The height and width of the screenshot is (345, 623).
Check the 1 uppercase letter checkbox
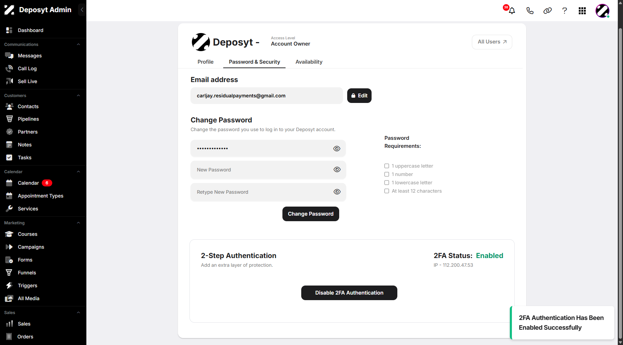point(387,166)
